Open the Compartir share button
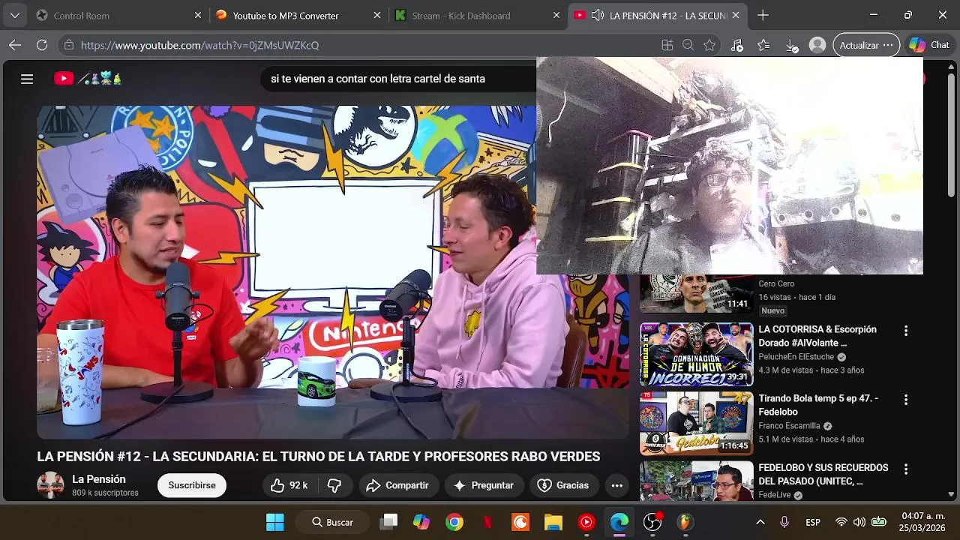 click(397, 485)
